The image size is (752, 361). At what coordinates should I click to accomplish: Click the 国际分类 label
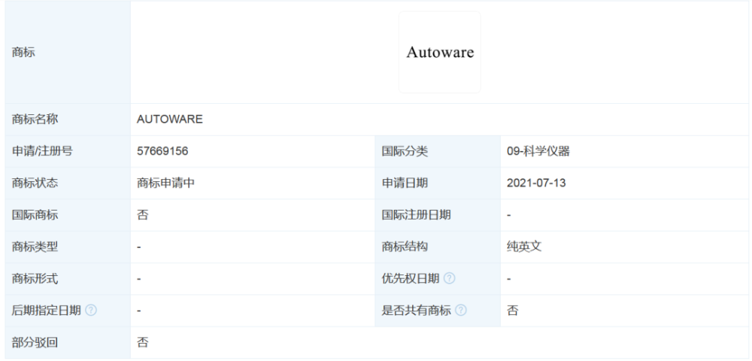click(x=405, y=151)
